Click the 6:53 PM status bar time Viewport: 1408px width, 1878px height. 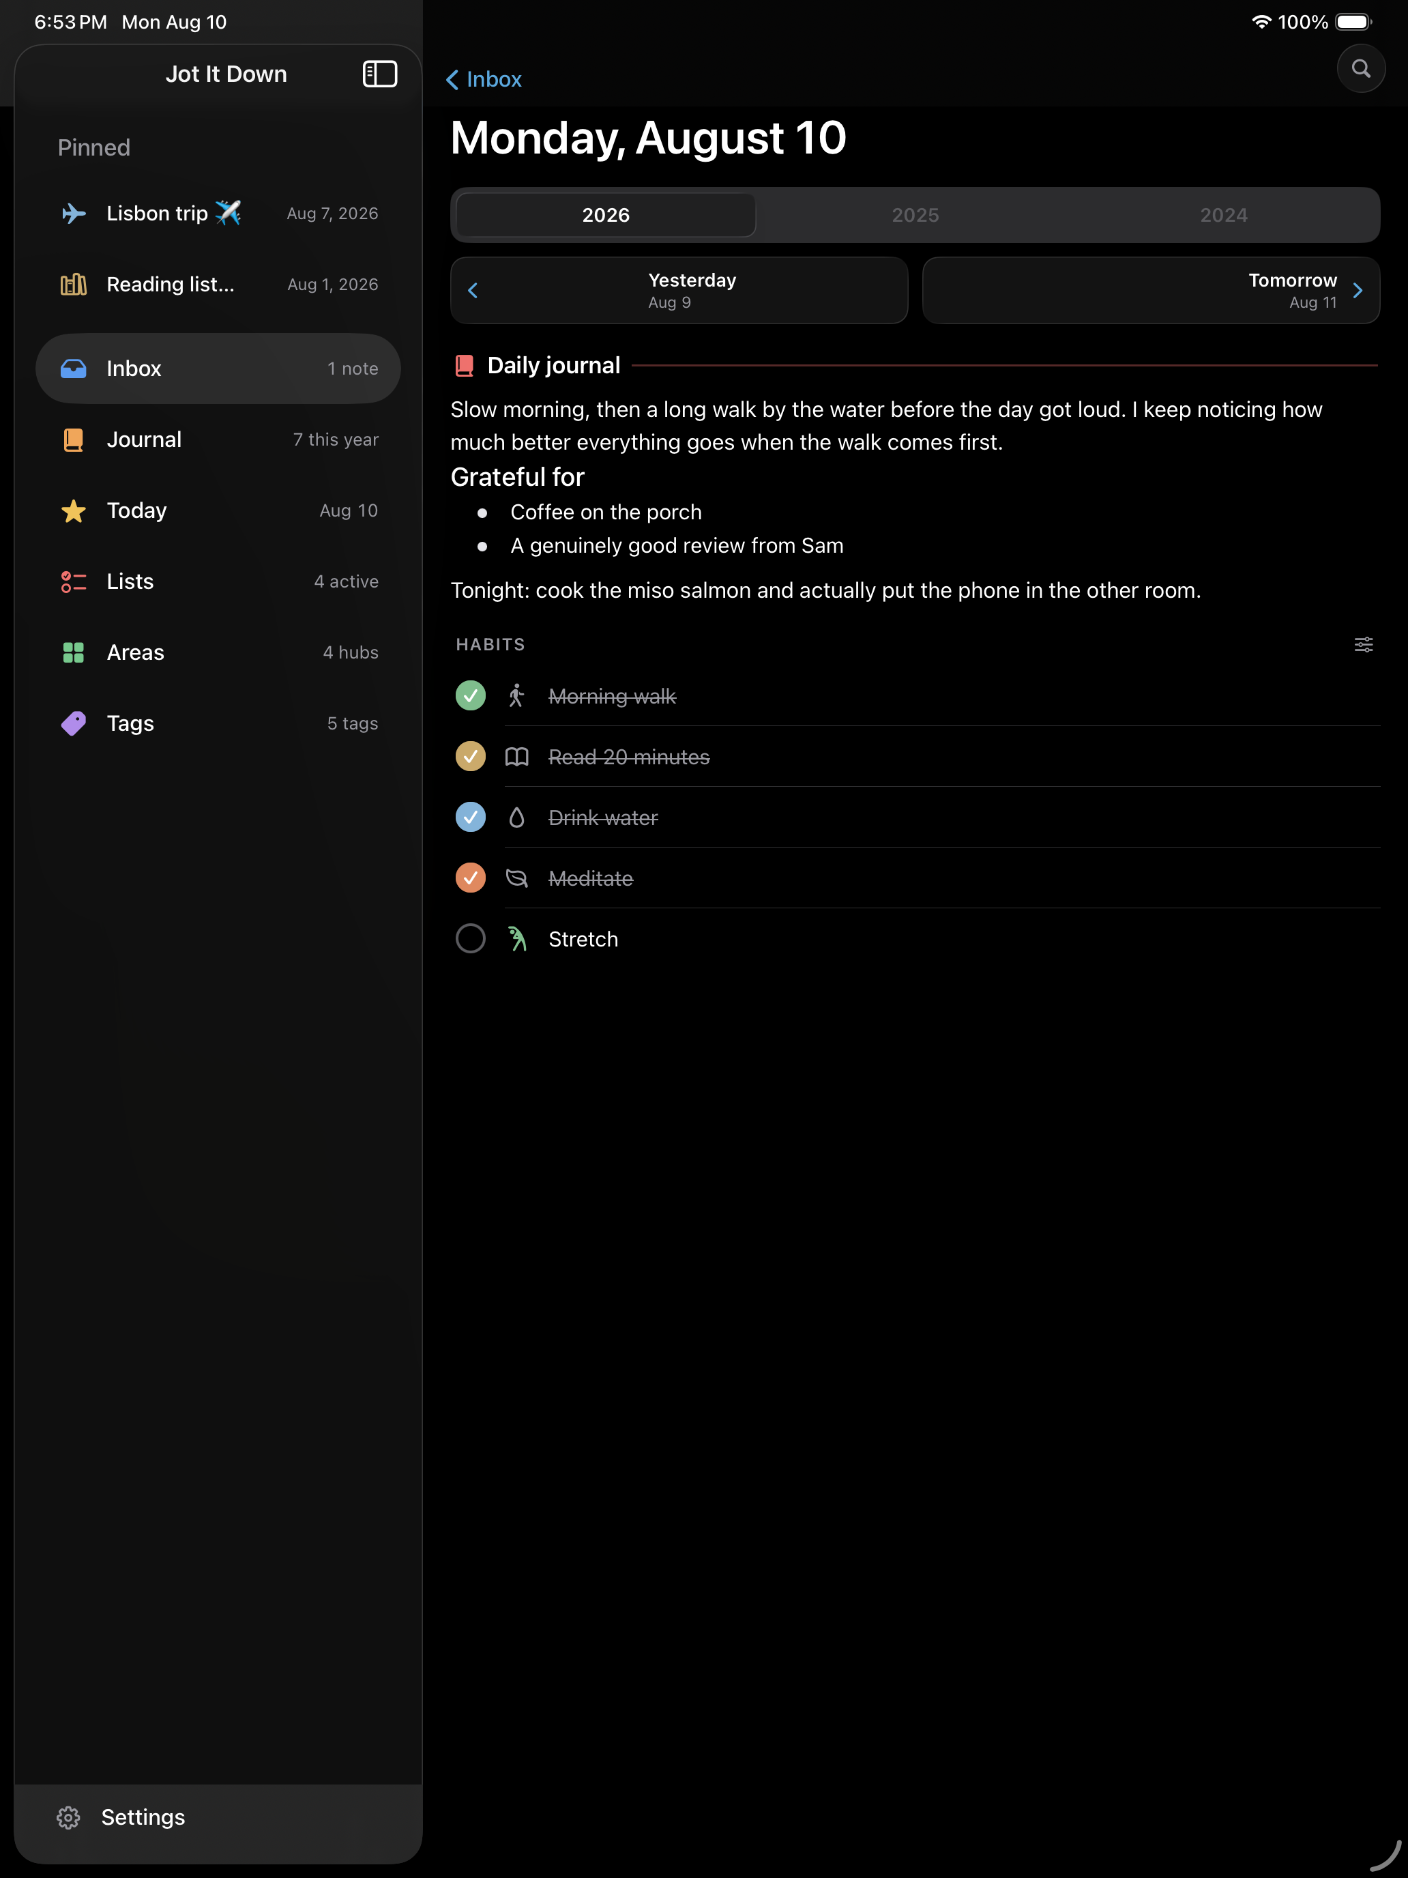pyautogui.click(x=70, y=22)
